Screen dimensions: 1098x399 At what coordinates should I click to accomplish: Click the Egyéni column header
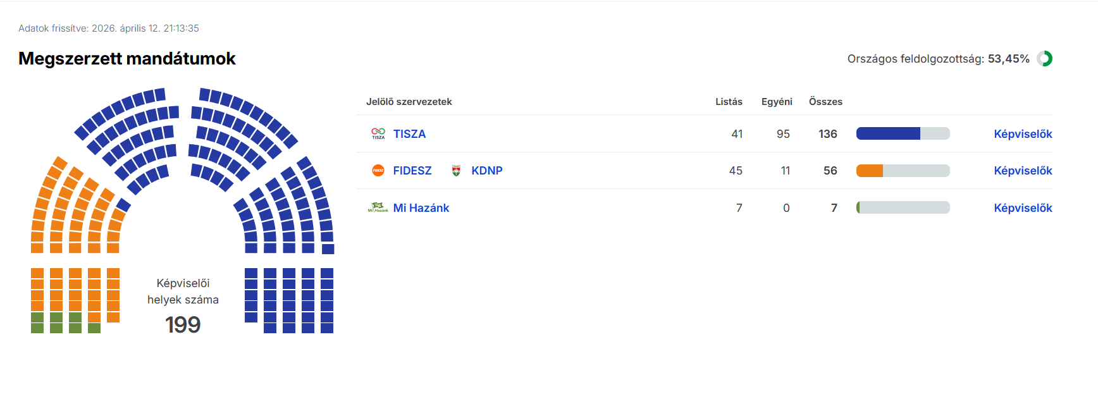(x=777, y=102)
